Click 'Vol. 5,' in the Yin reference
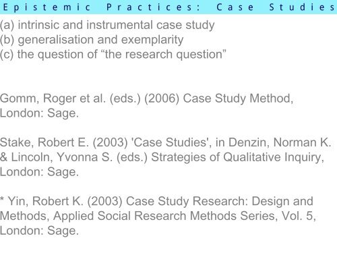 click(x=299, y=216)
